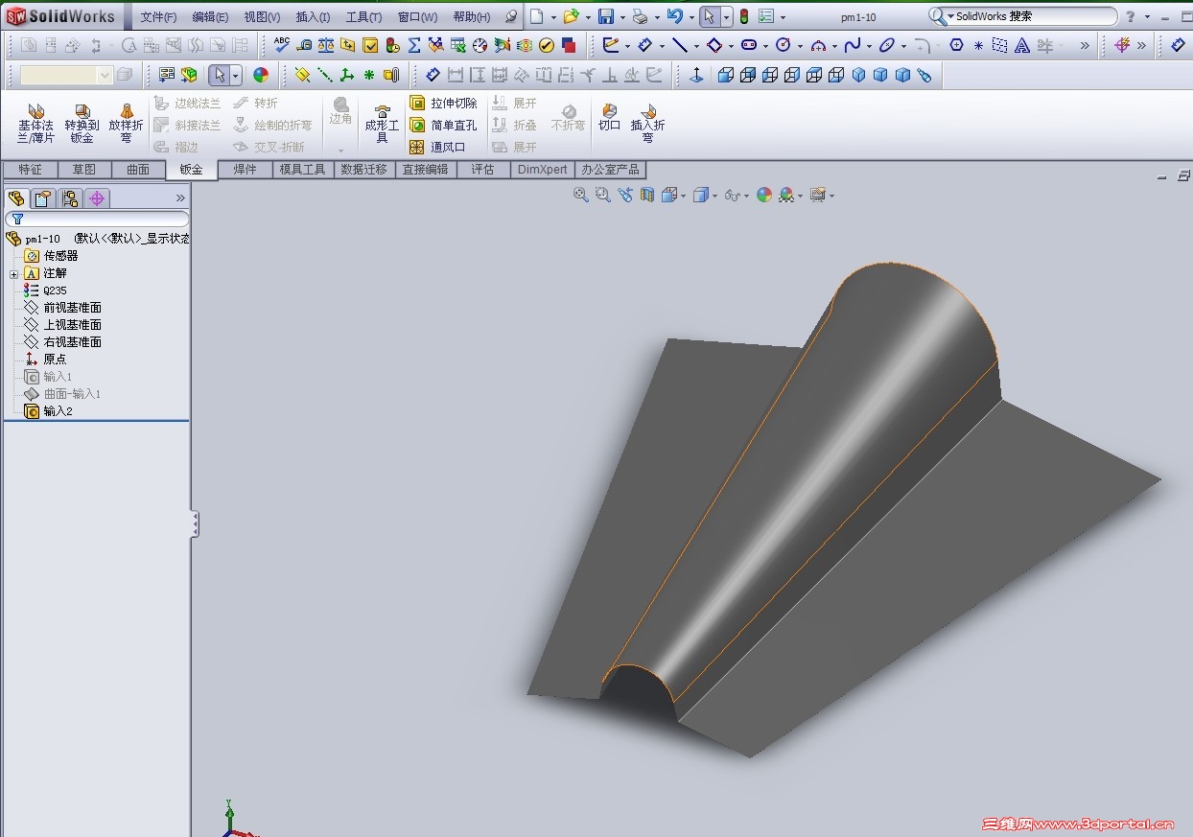Switch to the 评估 evaluate tab
This screenshot has height=837, width=1193.
point(482,170)
